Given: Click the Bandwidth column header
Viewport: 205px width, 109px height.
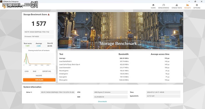Looking at the screenshot, I should (124, 54).
